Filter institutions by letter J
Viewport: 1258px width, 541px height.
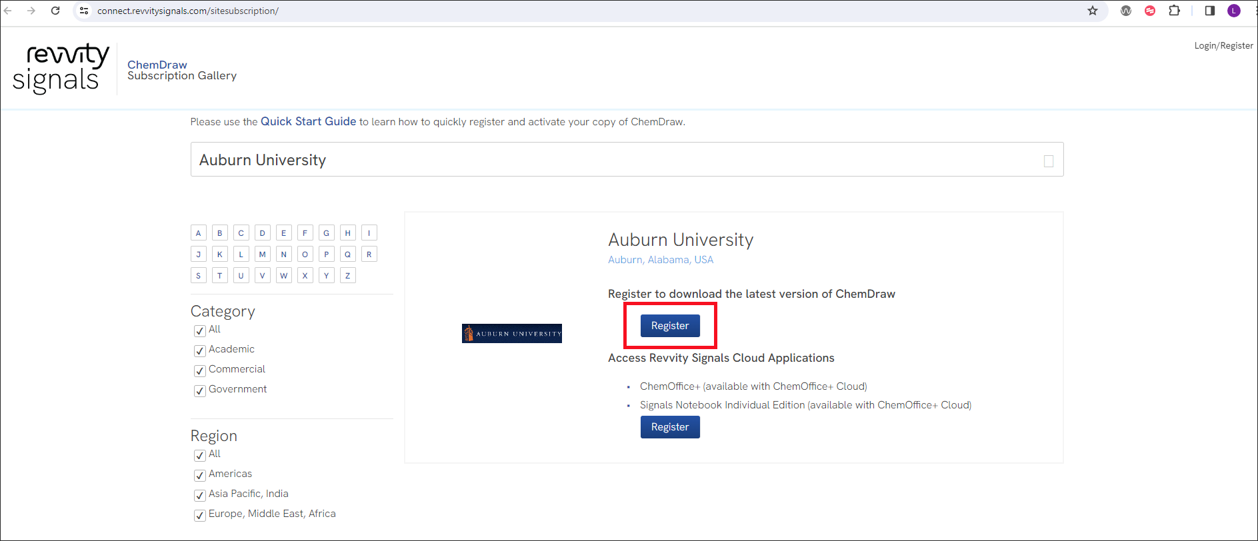(198, 255)
